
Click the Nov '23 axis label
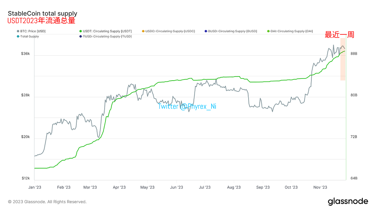[320, 187]
